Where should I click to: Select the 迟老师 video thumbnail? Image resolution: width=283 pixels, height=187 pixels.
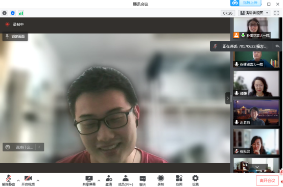[x=256, y=113]
